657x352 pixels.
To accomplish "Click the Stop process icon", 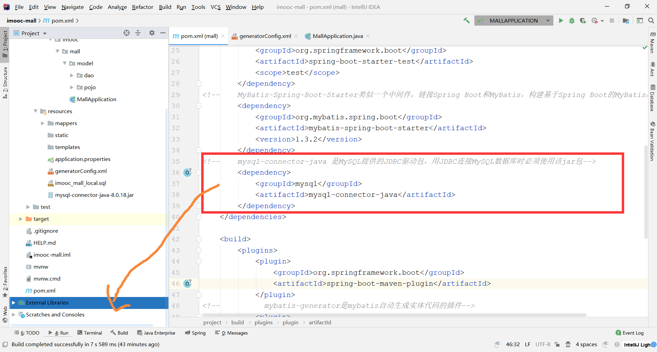I will click(612, 21).
